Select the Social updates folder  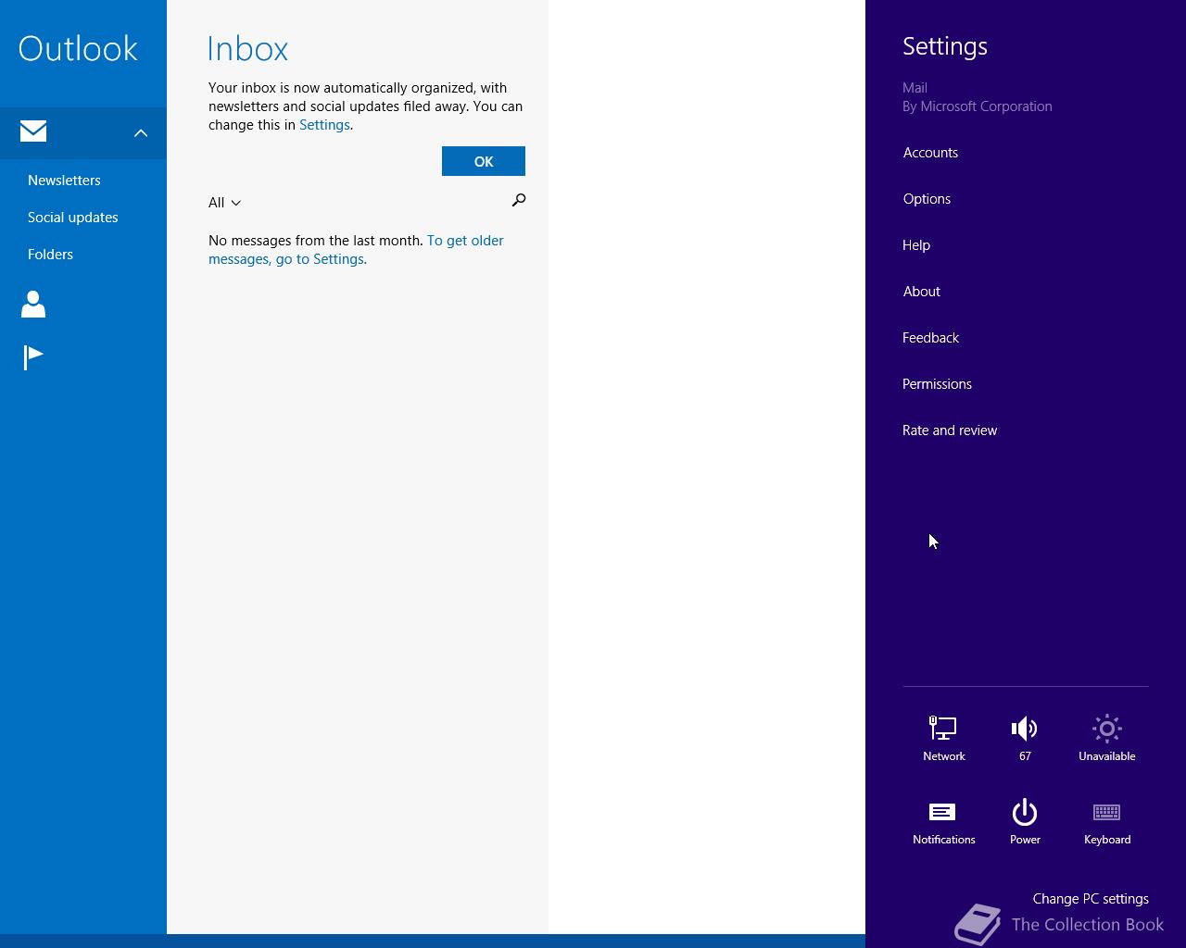coord(73,218)
